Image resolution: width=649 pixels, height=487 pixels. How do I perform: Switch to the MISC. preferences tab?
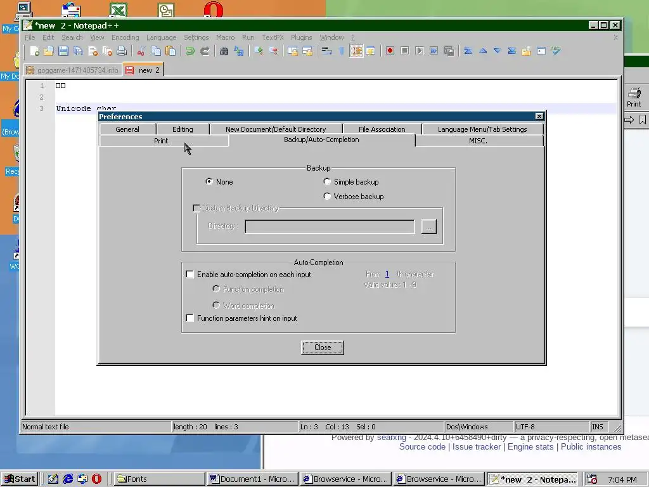tap(479, 141)
